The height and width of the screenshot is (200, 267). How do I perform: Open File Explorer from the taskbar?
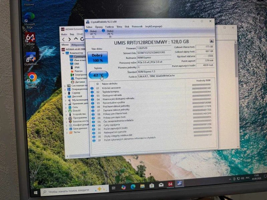point(143,186)
